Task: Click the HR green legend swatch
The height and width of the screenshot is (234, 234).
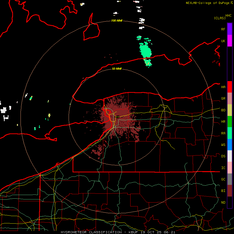Action: tap(230, 122)
